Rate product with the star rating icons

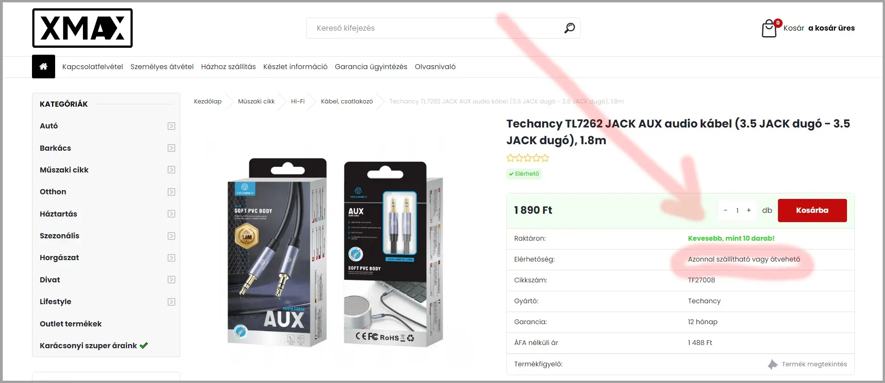pos(528,158)
